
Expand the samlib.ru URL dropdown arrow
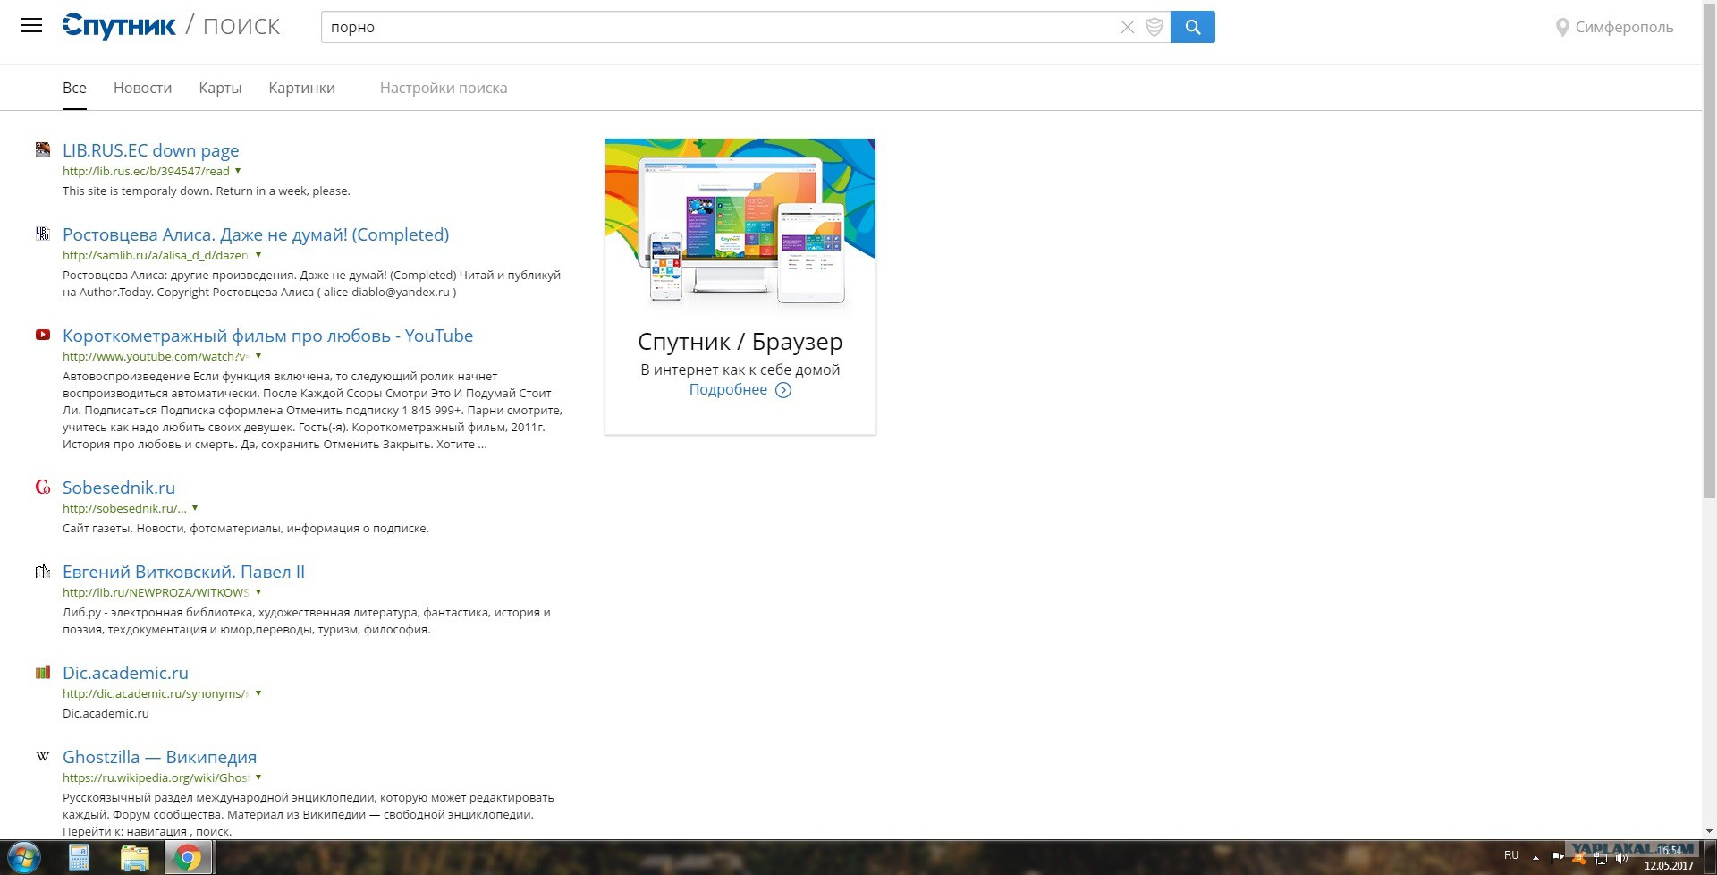click(x=258, y=254)
